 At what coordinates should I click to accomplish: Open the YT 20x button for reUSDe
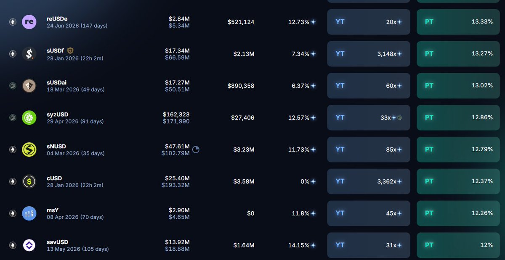[369, 22]
